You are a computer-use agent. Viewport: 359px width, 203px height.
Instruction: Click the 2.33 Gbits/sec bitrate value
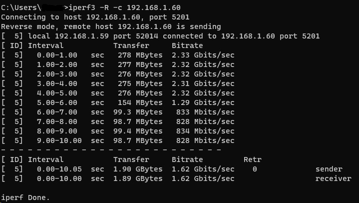coord(203,55)
